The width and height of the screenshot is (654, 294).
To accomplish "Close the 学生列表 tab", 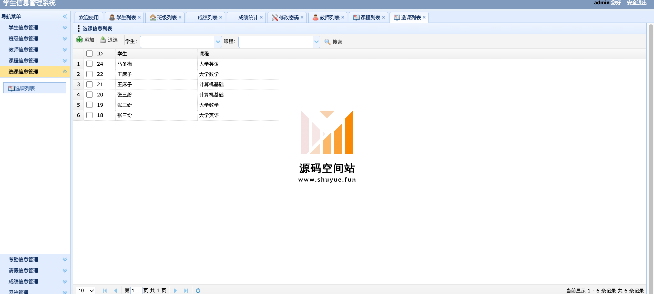I will click(x=139, y=17).
